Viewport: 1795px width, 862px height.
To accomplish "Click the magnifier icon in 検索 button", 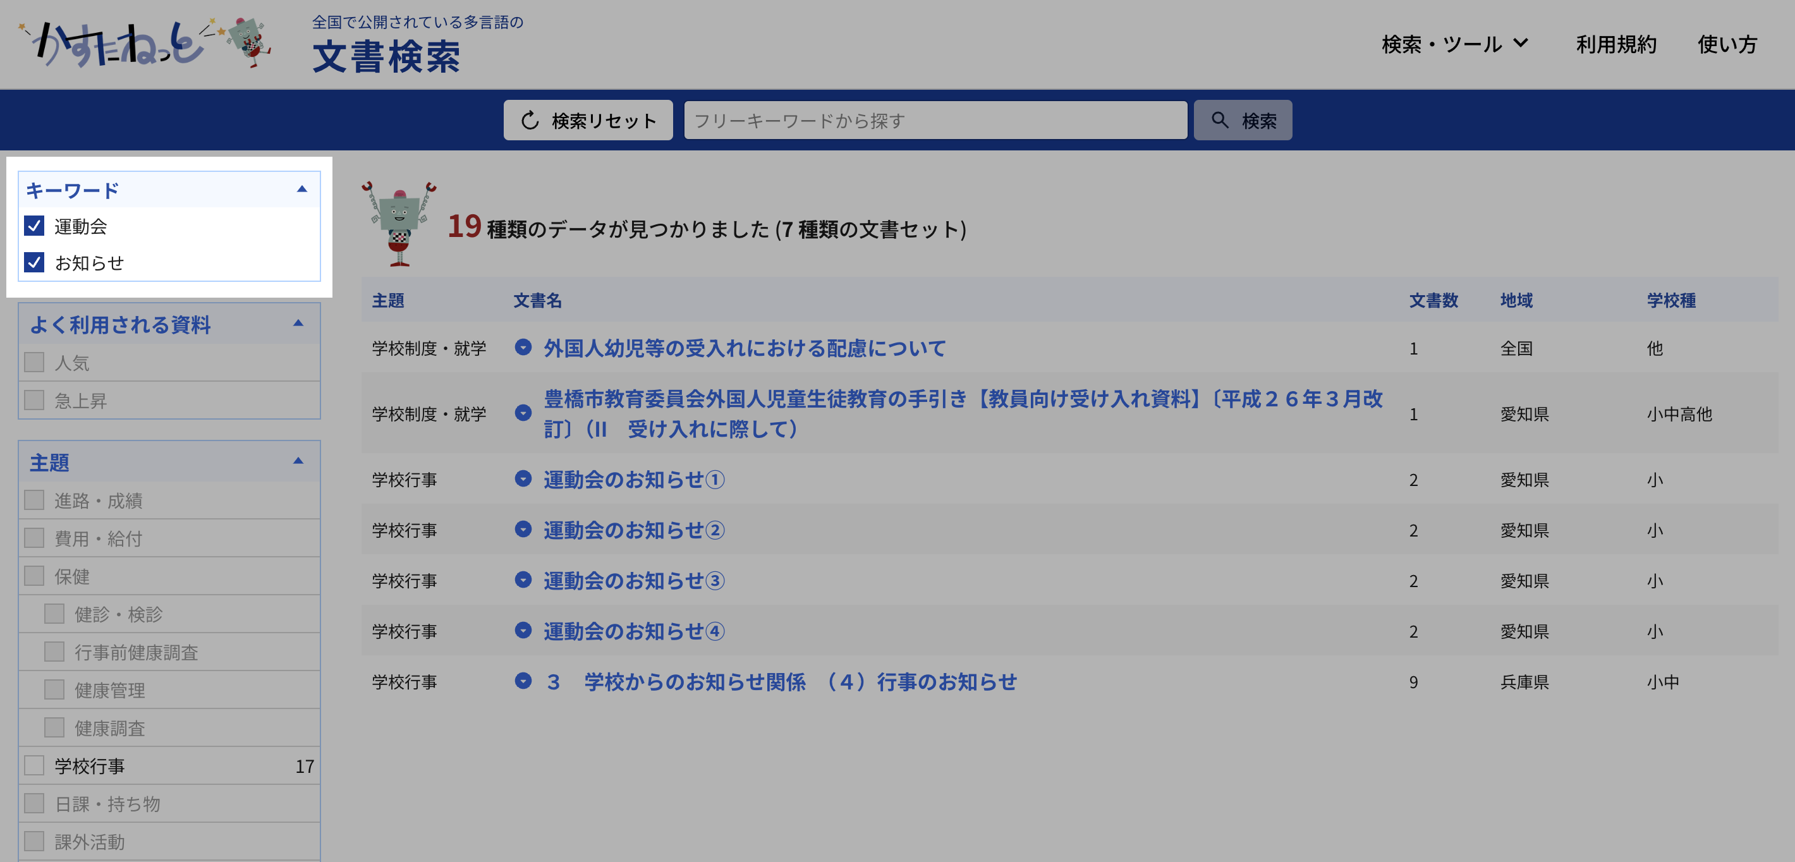I will (x=1219, y=120).
